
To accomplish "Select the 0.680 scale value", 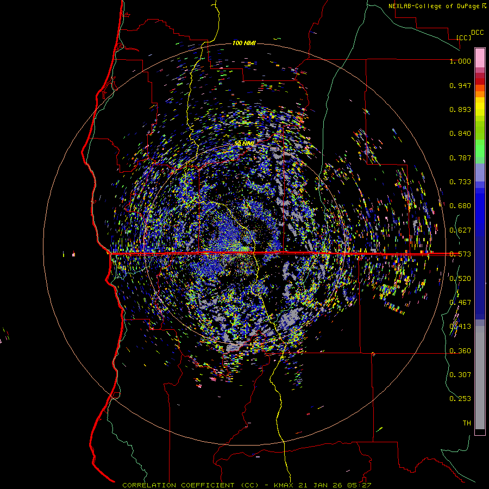I will (x=460, y=206).
